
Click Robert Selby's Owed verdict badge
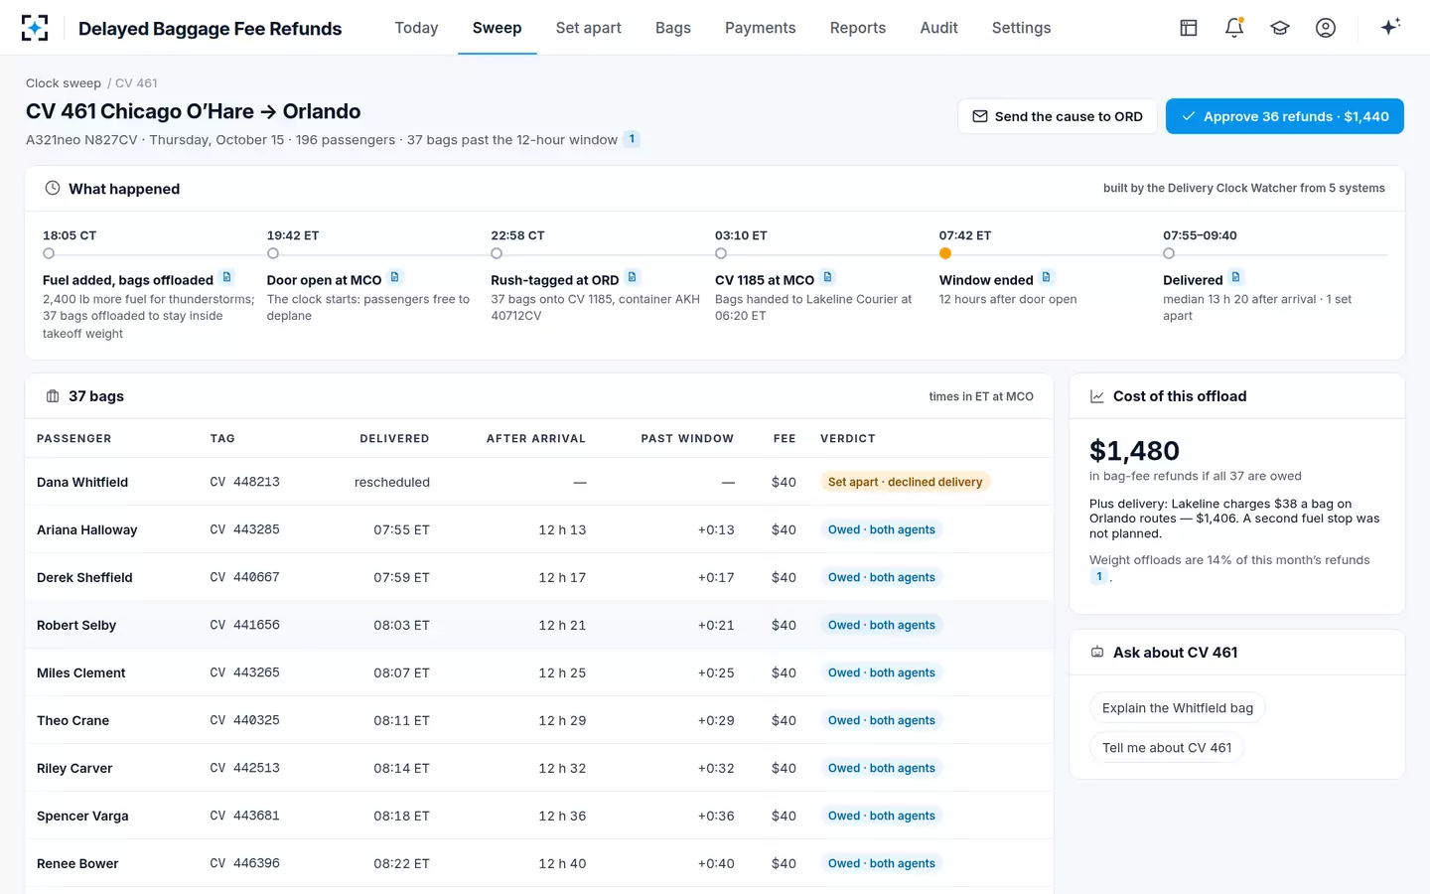pos(882,625)
